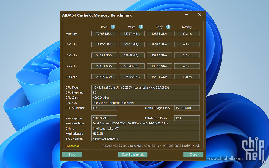Click the DRAM:FSB Ratio label
The width and height of the screenshot is (269, 168).
tap(156, 118)
